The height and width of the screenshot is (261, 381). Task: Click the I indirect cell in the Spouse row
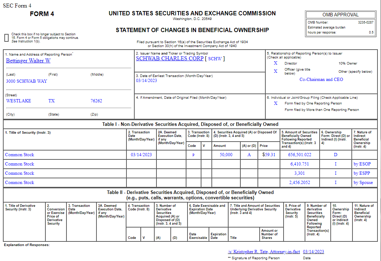[x=336, y=183]
